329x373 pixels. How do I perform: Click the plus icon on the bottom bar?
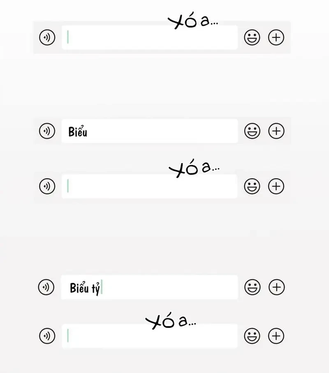[276, 336]
